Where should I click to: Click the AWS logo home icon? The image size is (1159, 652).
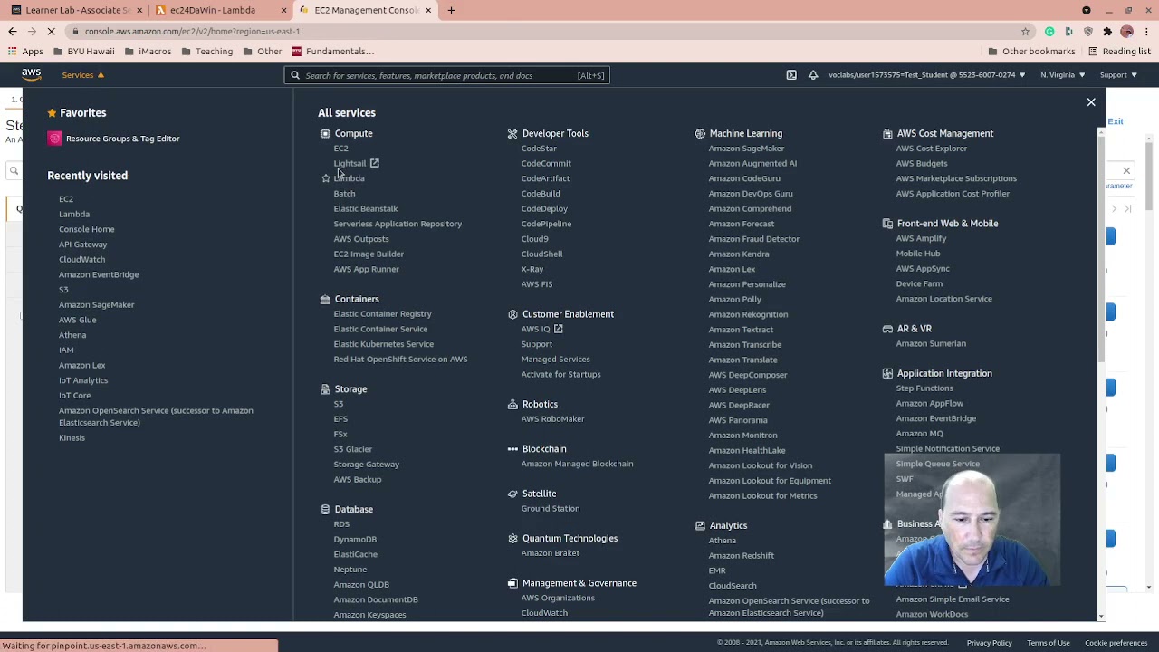coord(32,75)
